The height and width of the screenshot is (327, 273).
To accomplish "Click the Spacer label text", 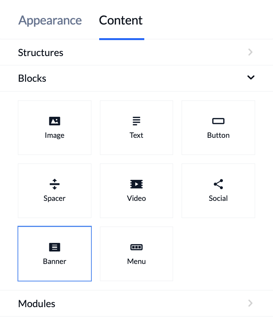I will click(x=54, y=198).
